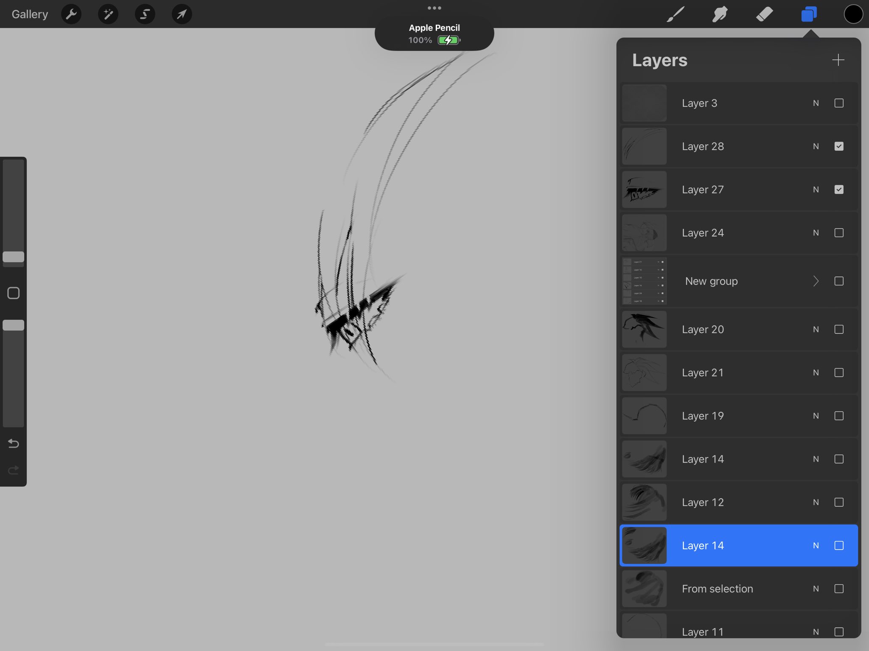The image size is (869, 651).
Task: Open the active color swatch
Action: click(853, 14)
